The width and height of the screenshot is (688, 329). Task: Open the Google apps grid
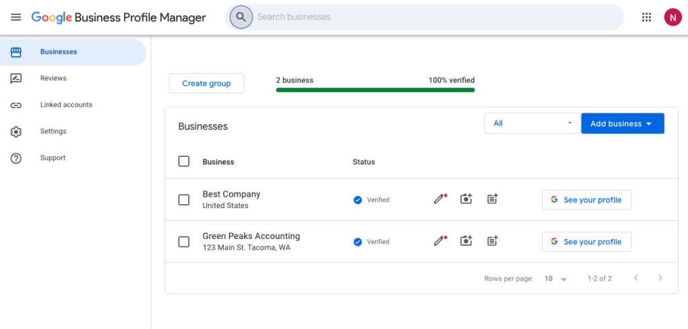(x=646, y=17)
